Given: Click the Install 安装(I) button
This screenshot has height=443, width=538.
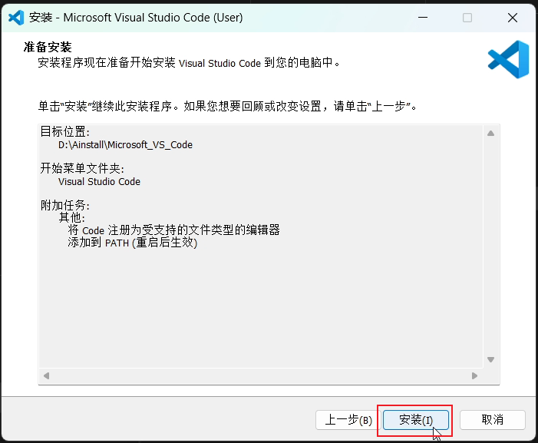Looking at the screenshot, I should click(415, 420).
